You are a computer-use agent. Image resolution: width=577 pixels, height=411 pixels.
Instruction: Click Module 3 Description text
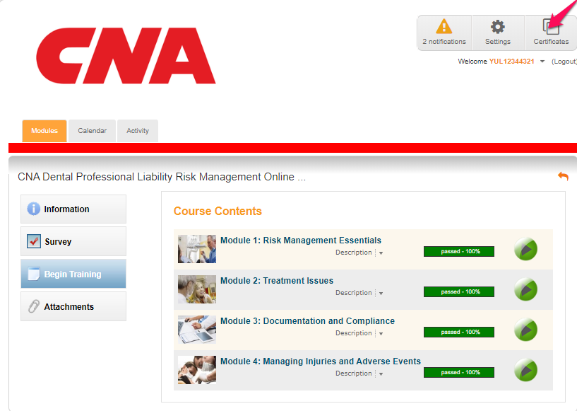pos(354,333)
